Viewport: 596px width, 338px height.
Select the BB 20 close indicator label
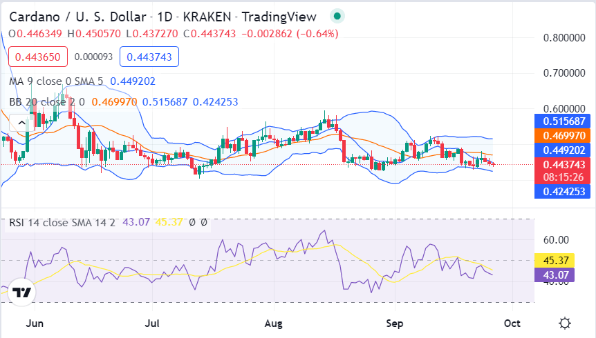(47, 102)
